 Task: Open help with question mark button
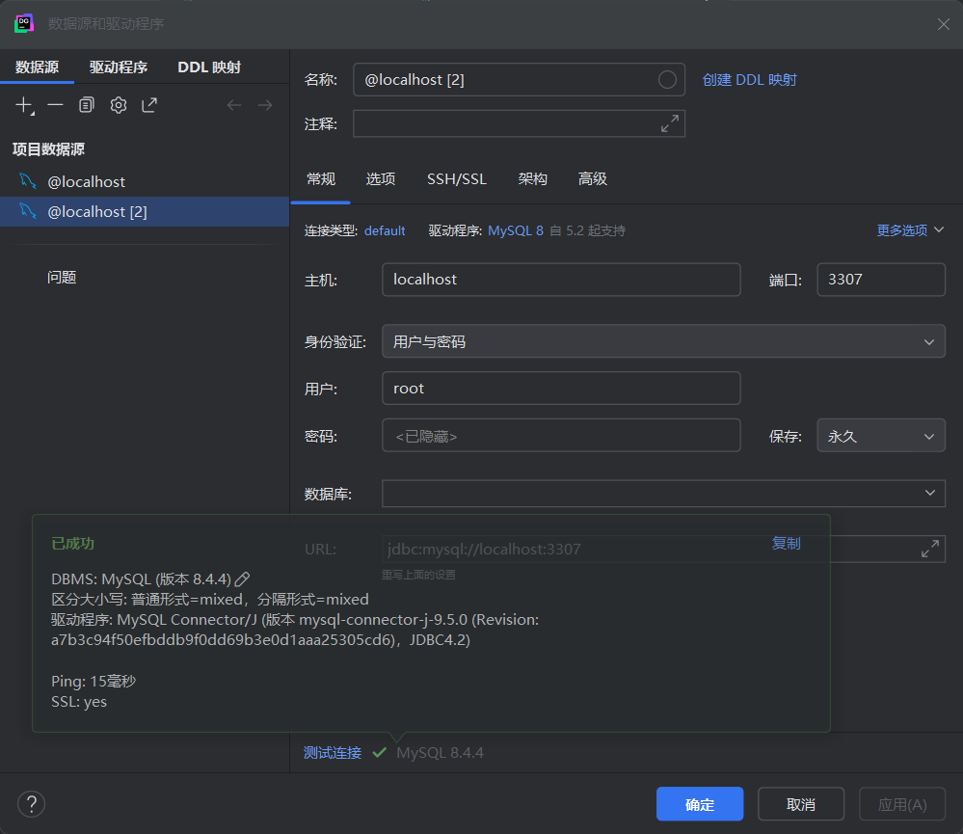point(31,804)
